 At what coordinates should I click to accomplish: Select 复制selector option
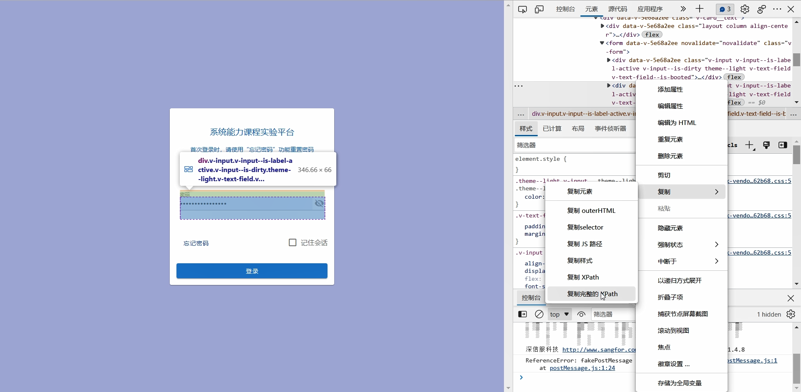[x=592, y=227]
